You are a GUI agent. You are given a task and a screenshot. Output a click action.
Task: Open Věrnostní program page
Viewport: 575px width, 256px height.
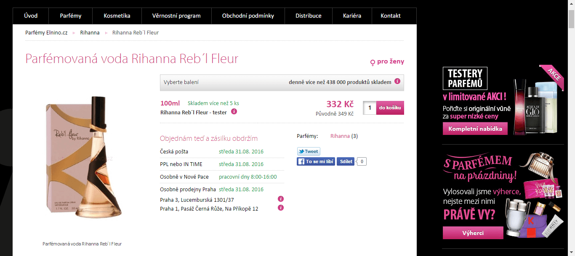176,16
